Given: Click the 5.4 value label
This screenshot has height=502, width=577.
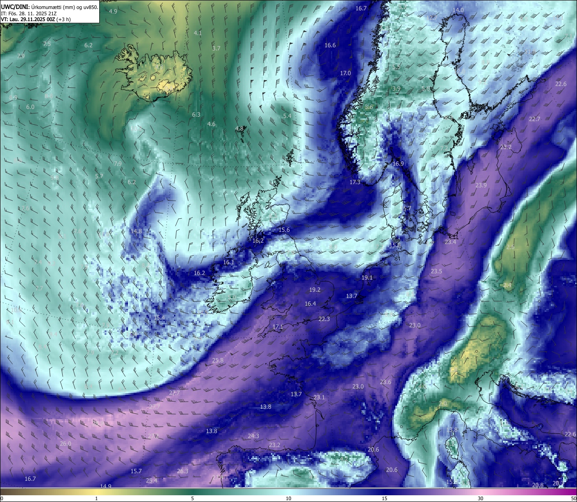Looking at the screenshot, I should click(x=287, y=116).
